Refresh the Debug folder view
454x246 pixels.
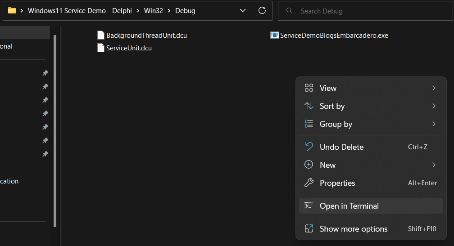[262, 10]
